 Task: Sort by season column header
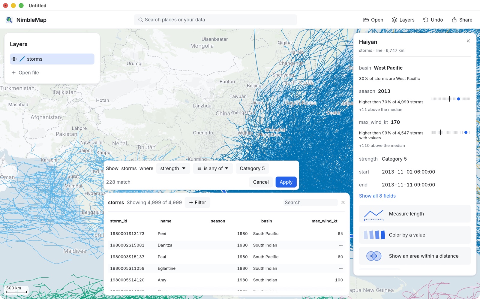(x=218, y=221)
